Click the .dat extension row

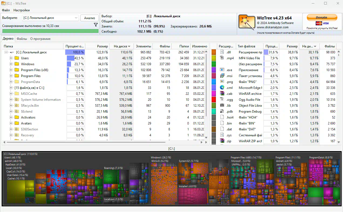[274, 129]
